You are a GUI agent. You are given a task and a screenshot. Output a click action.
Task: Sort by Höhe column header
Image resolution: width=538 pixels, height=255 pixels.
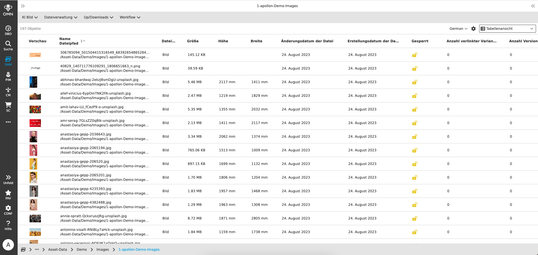click(x=223, y=41)
